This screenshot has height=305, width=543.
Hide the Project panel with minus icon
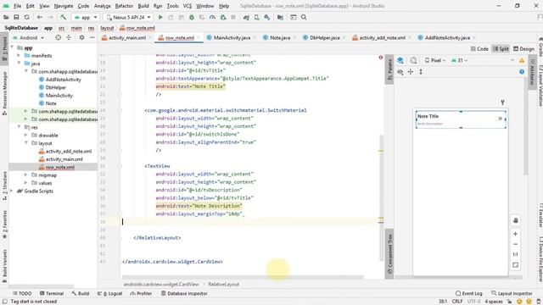pyautogui.click(x=92, y=37)
